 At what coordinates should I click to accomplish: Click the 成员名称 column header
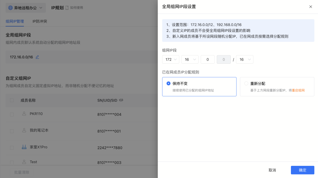coord(28,100)
